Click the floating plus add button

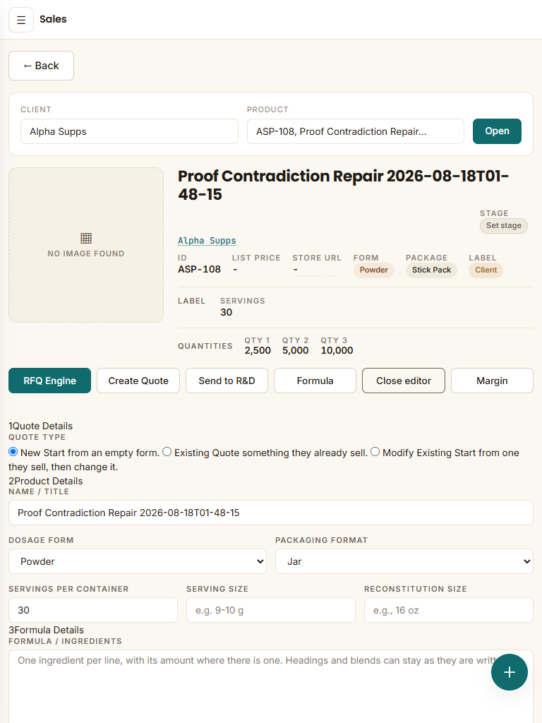[x=510, y=672]
